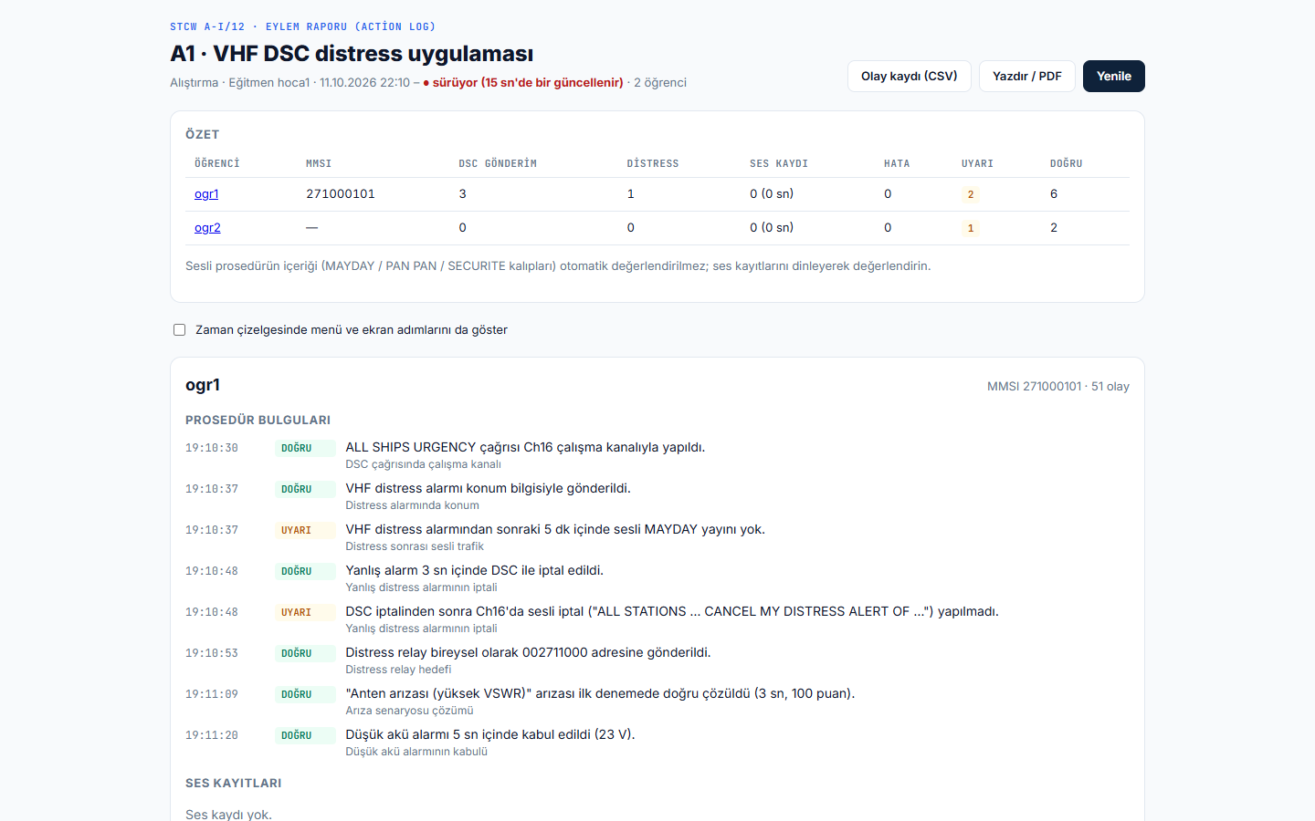The image size is (1315, 821).
Task: Click the page title 'A1 · VHF DSC distress uygulaması'
Action: (x=352, y=54)
